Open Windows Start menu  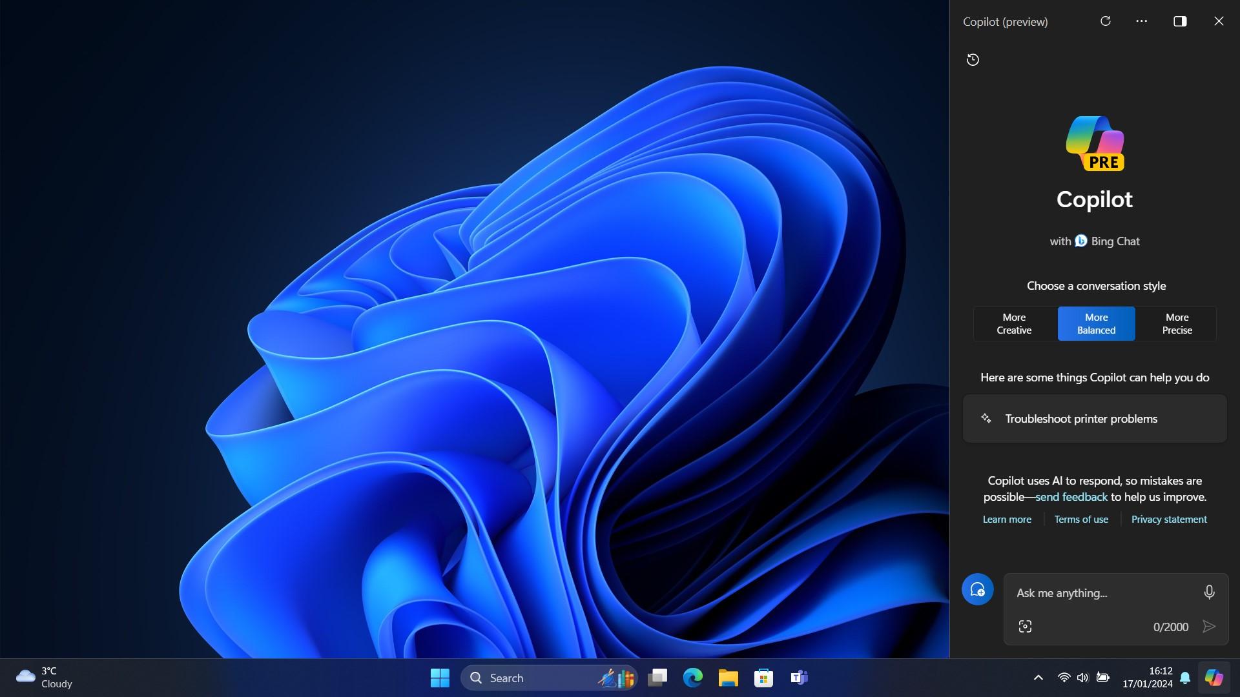[439, 678]
